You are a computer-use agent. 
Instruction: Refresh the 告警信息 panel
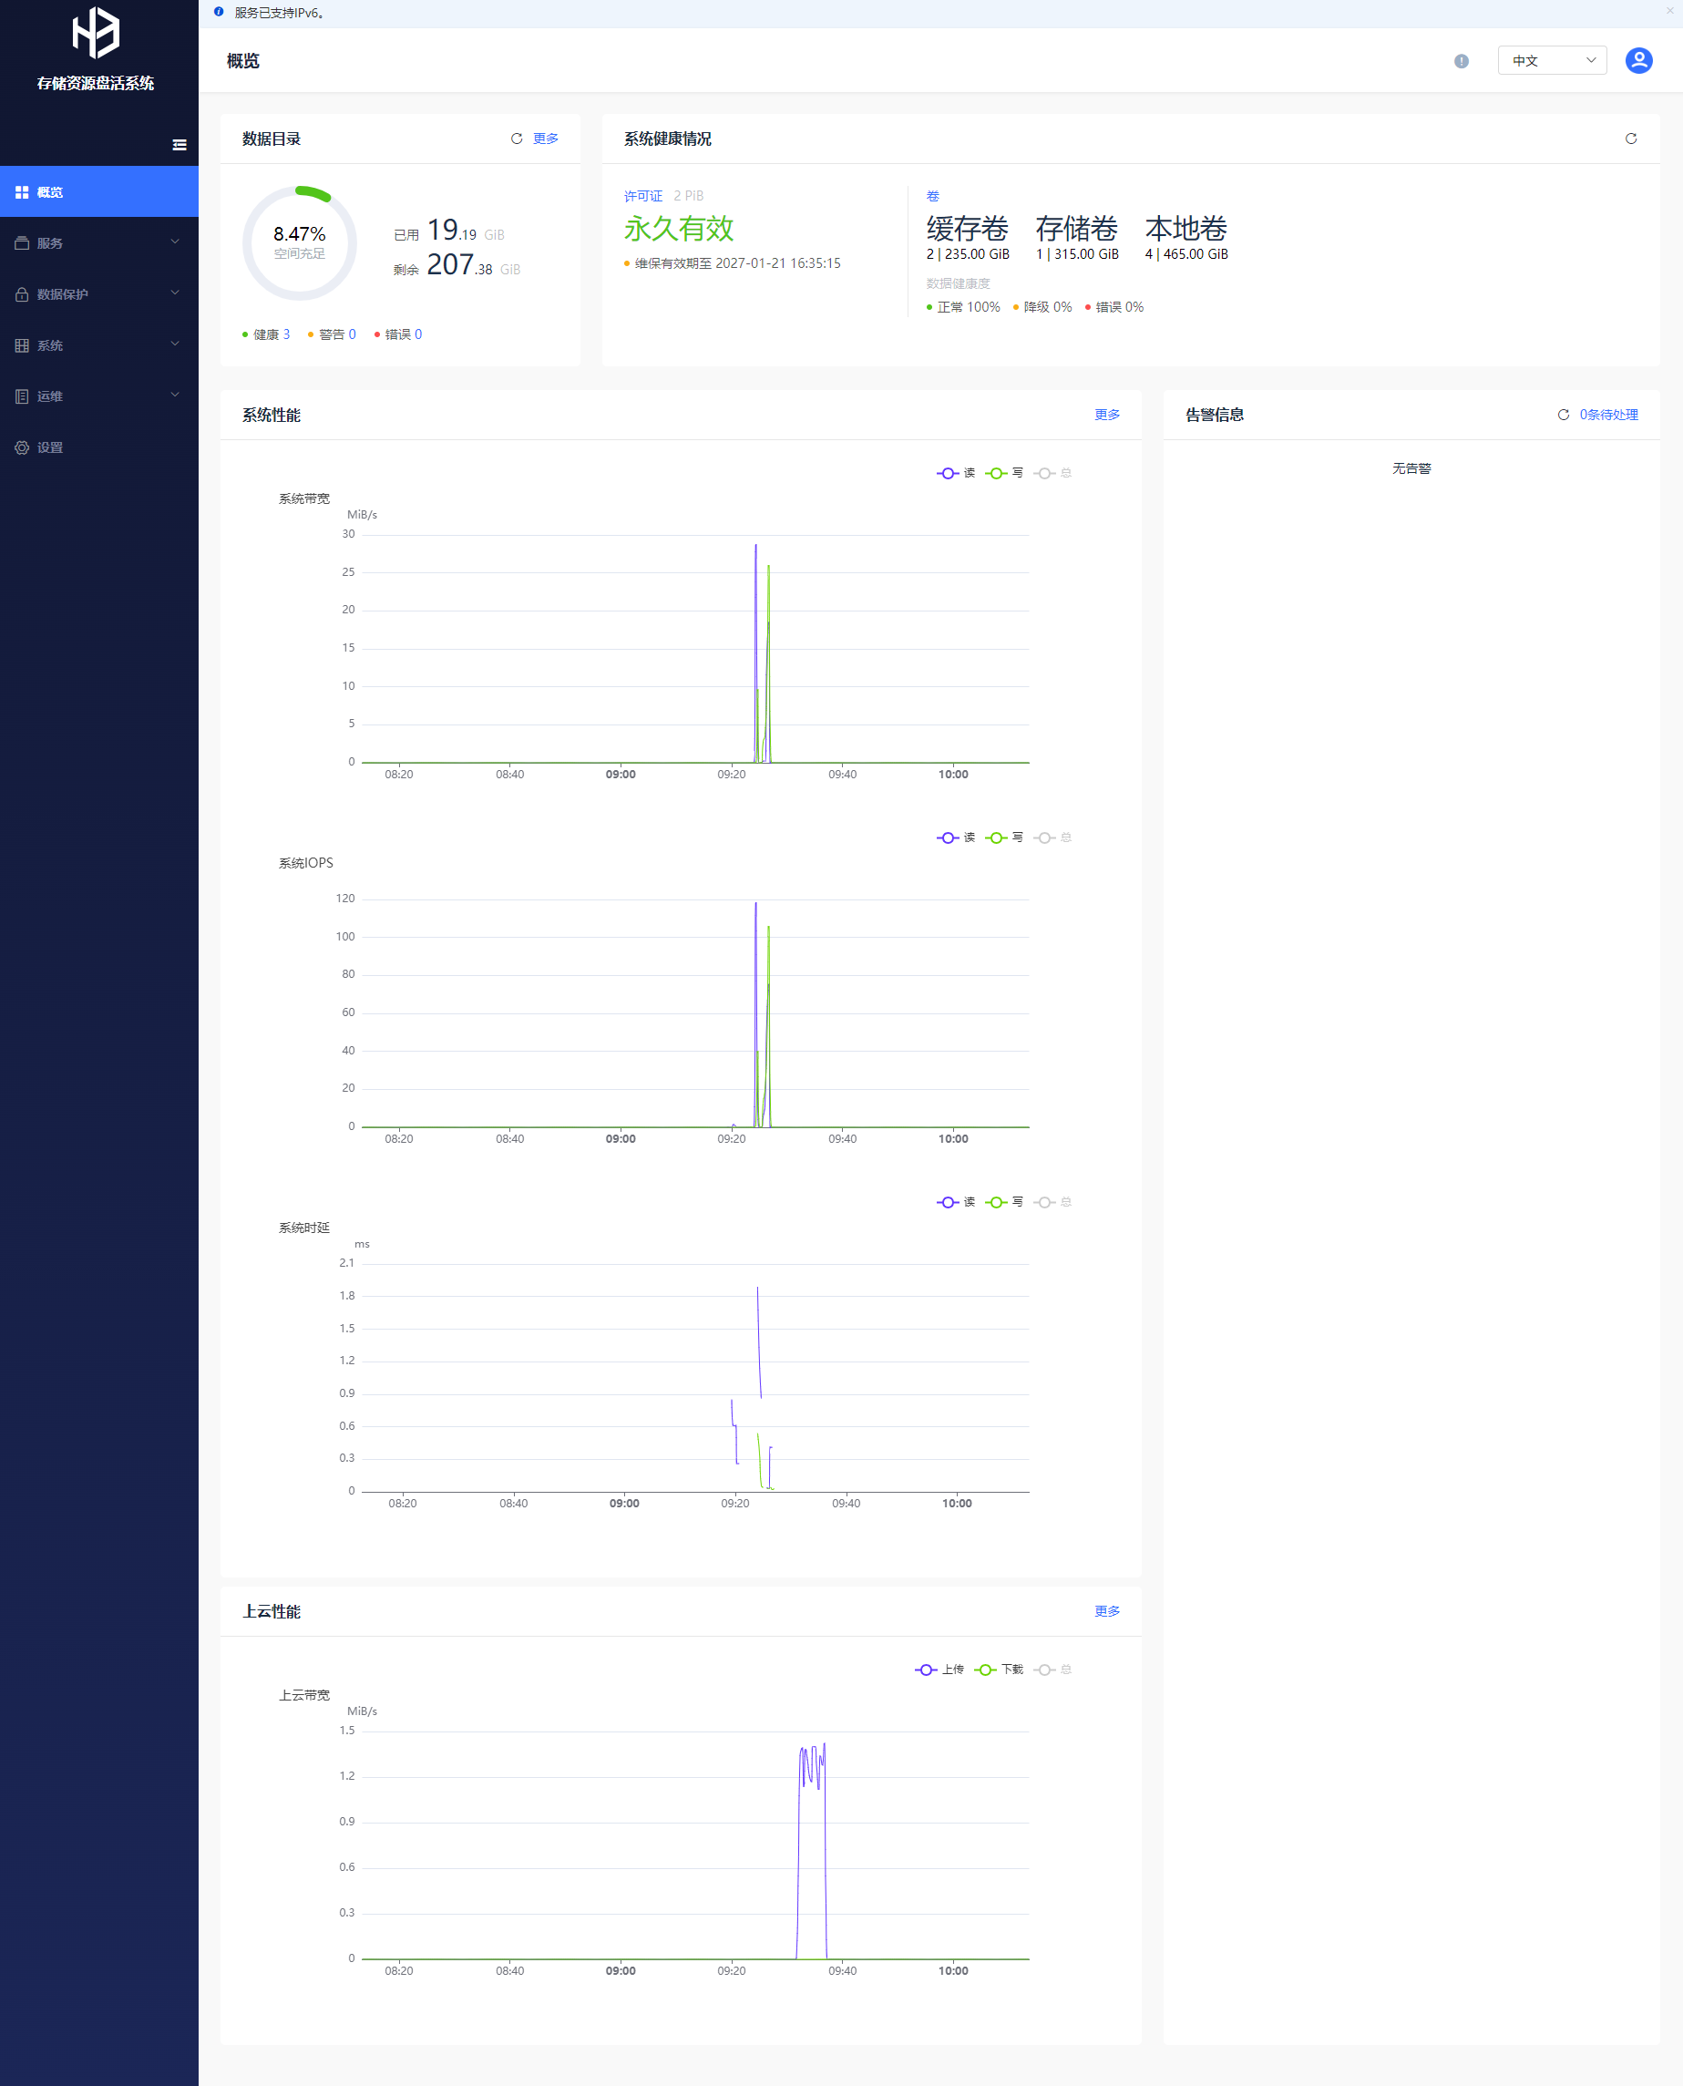pos(1563,415)
